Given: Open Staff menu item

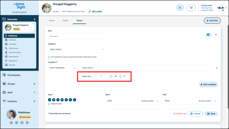Looking at the screenshot, I should click(19, 92).
